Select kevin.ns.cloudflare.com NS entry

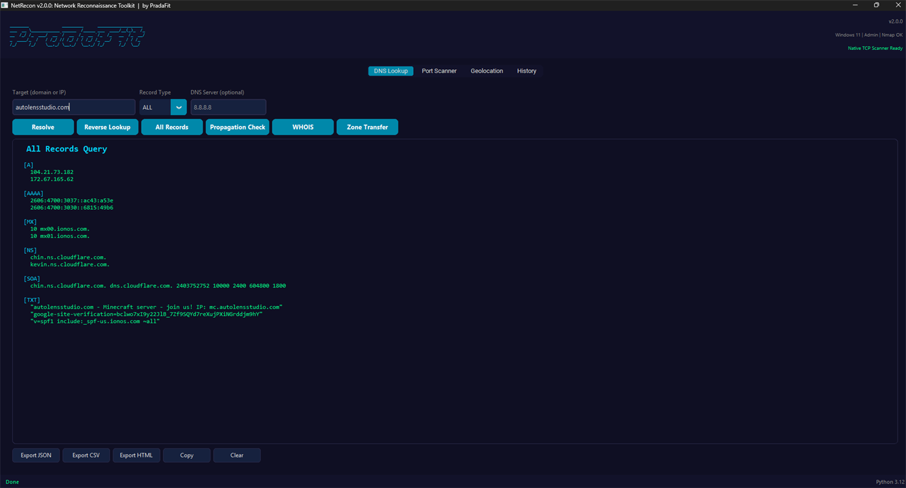70,265
